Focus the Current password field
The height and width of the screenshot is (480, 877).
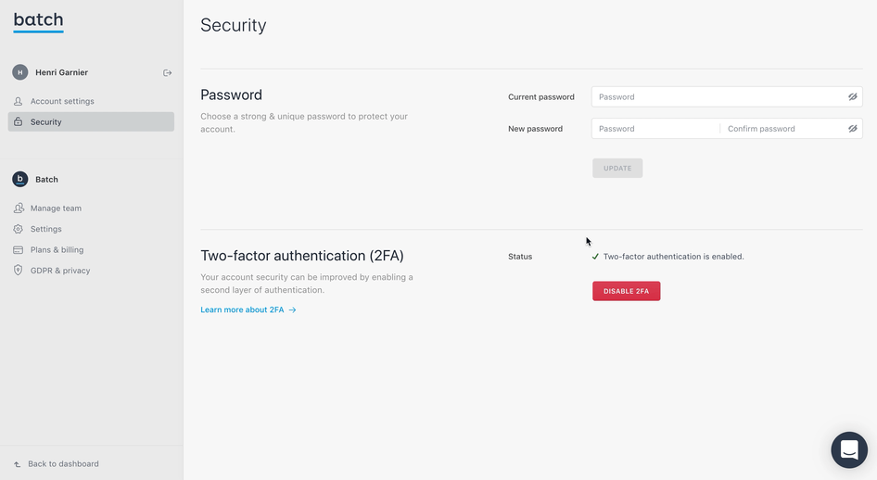pos(719,96)
